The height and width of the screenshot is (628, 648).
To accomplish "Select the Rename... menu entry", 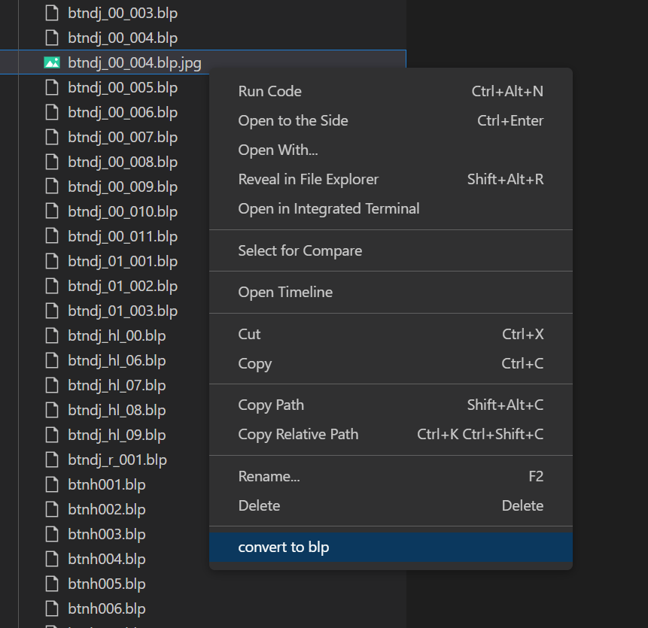I will point(391,477).
